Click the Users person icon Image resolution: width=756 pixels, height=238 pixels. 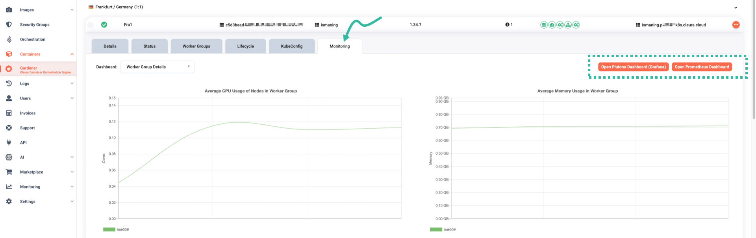click(9, 98)
